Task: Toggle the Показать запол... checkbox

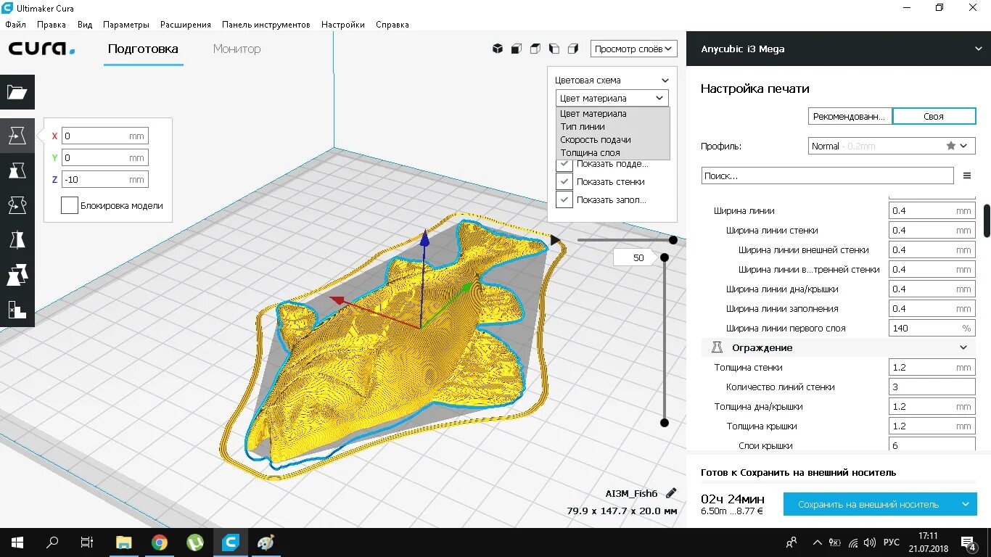Action: tap(564, 199)
